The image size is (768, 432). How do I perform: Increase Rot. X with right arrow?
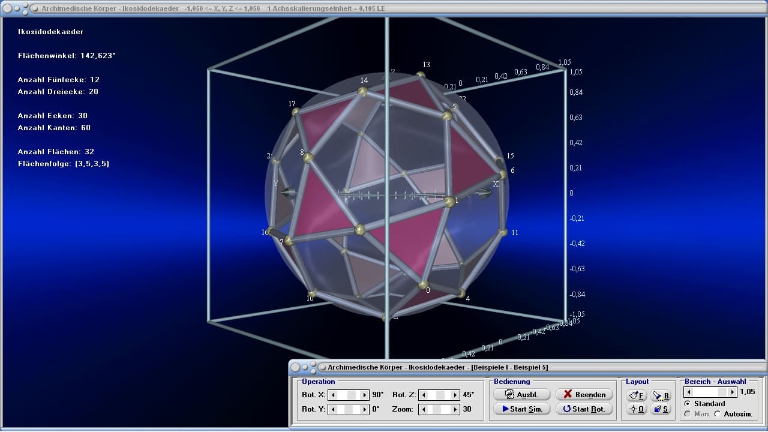[x=365, y=395]
